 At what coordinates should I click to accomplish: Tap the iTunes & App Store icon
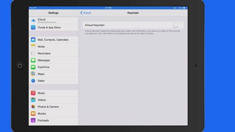coord(33,27)
